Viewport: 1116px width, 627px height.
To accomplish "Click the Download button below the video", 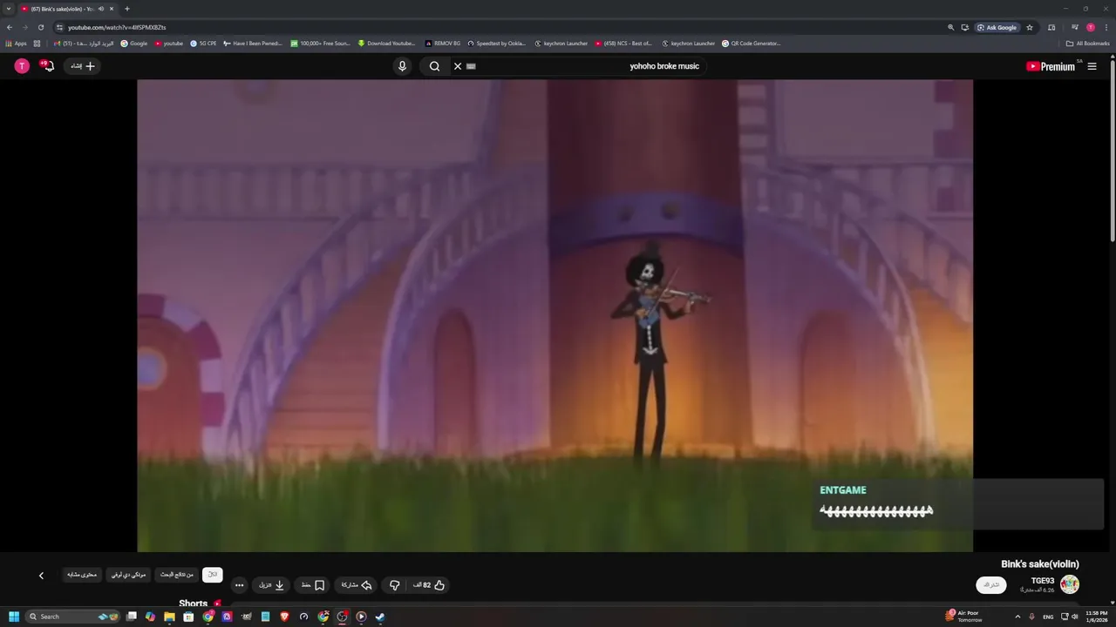I will (272, 585).
